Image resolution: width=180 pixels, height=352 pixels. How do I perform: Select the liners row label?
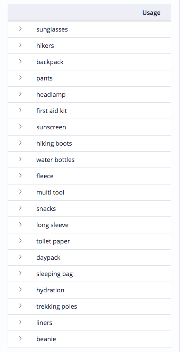click(44, 323)
